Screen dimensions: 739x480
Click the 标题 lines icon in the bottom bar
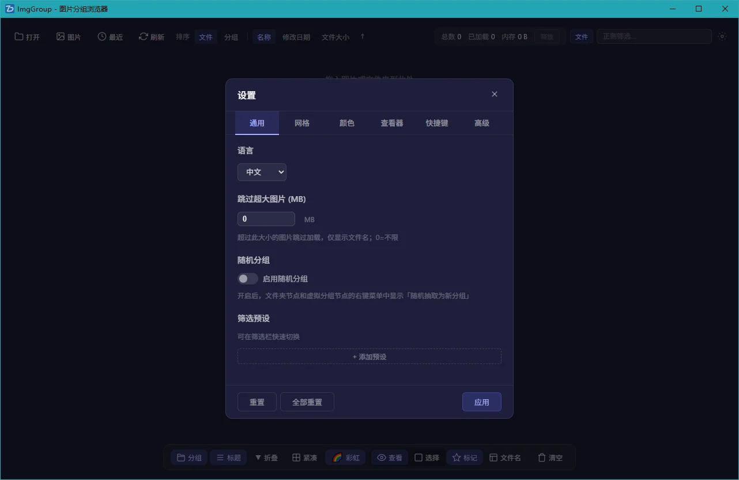click(x=220, y=457)
